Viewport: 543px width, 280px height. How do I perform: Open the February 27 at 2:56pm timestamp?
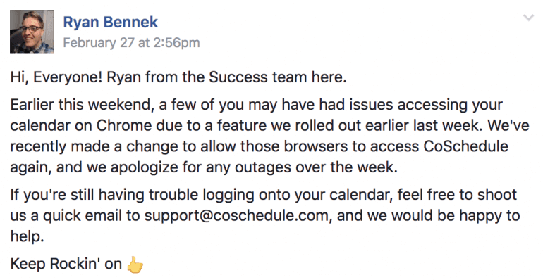pyautogui.click(x=131, y=43)
